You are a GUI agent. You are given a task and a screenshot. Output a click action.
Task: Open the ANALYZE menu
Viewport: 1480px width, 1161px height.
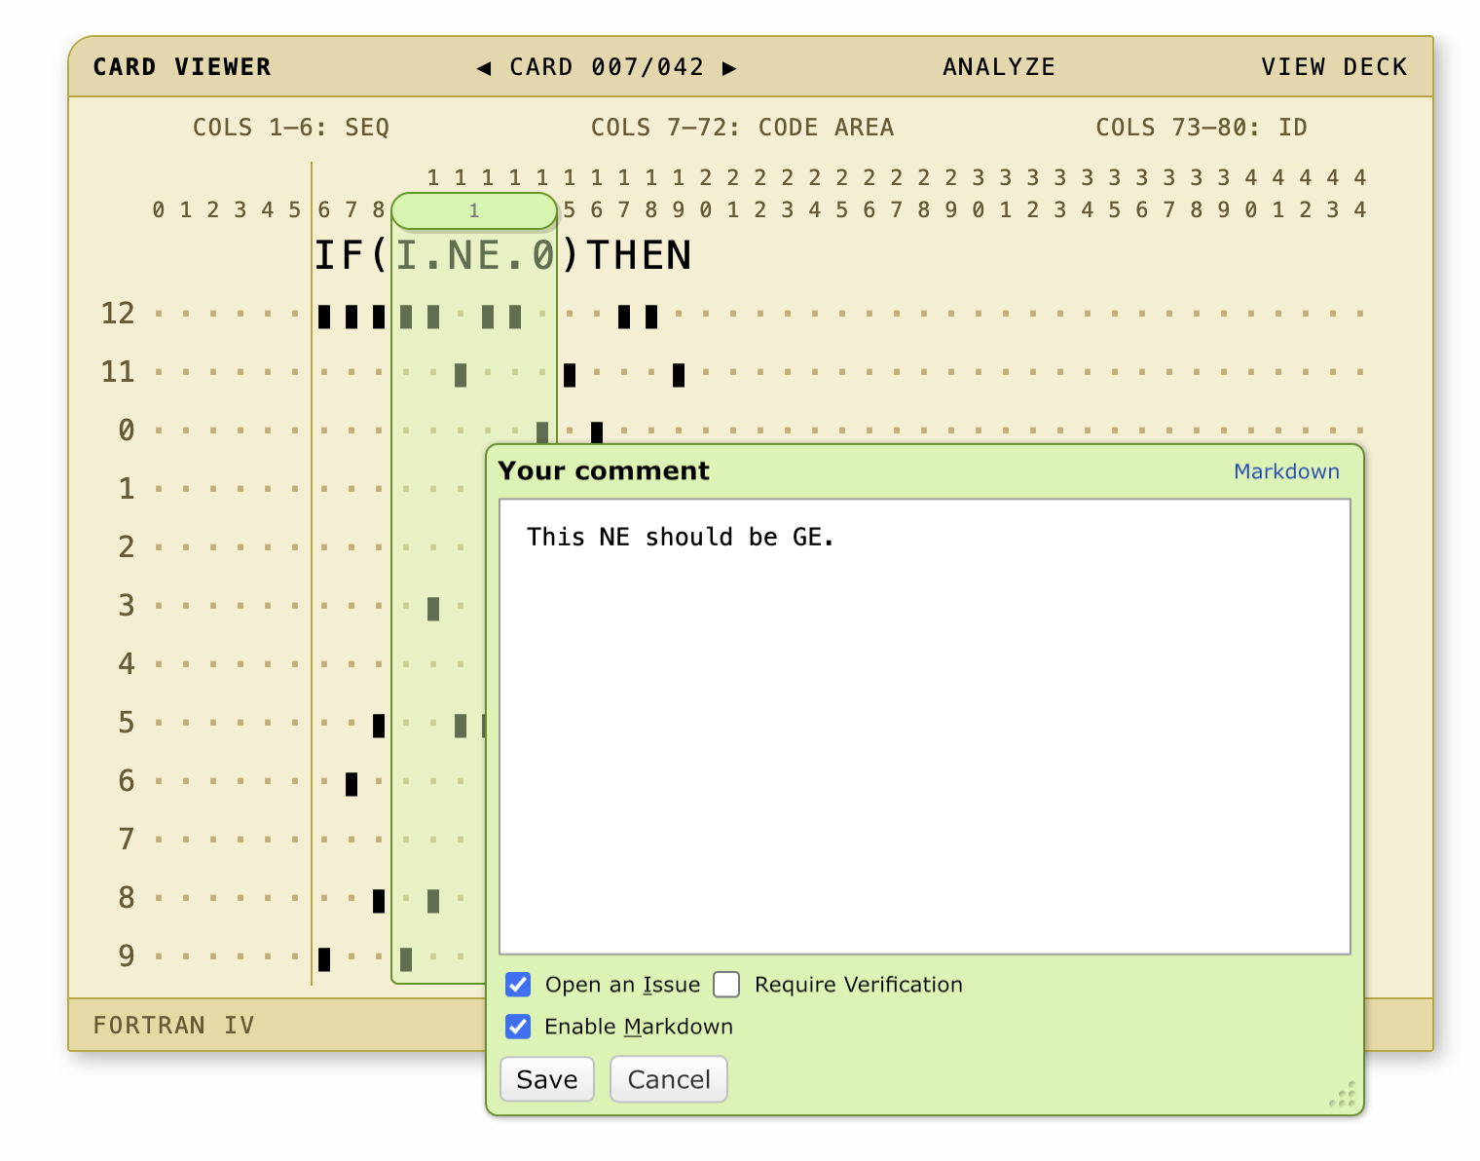tap(998, 67)
